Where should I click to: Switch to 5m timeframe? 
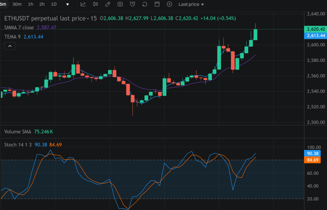coord(3,4)
